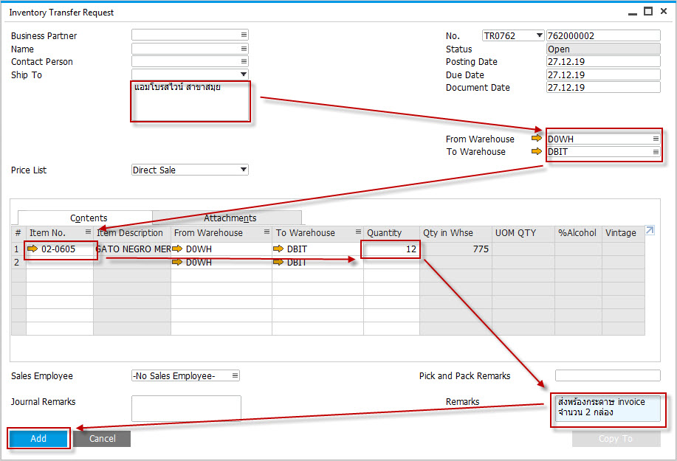Select the Quantity cell showing 12

click(x=391, y=249)
